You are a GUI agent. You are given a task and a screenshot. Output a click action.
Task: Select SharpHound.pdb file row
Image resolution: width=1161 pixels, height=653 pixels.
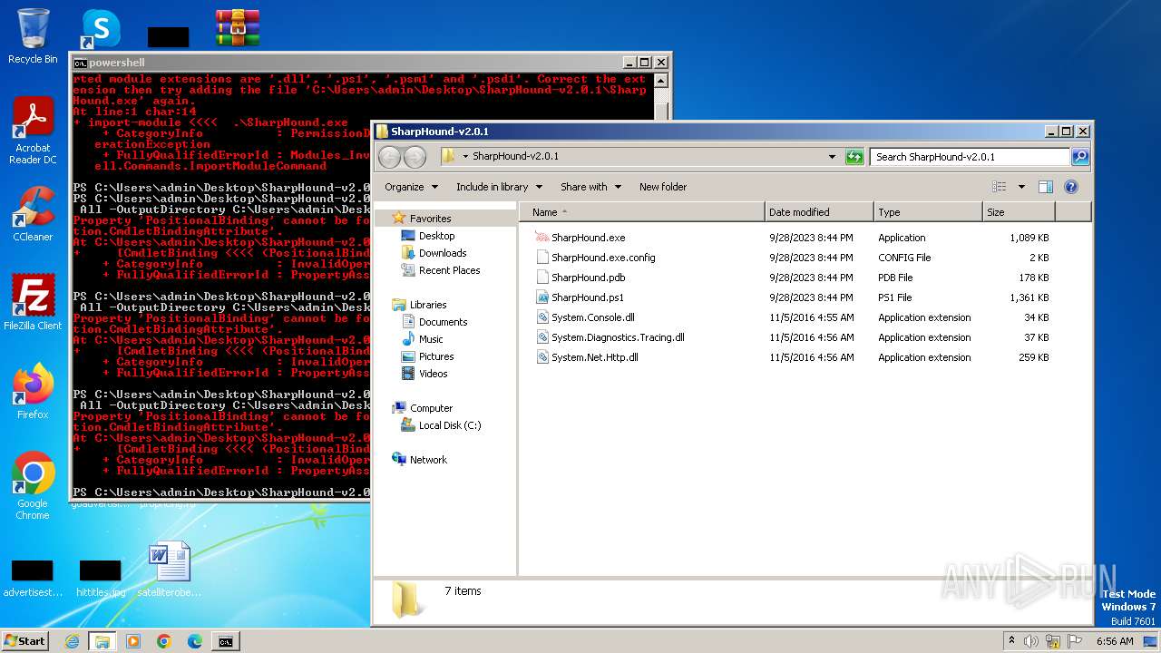click(794, 278)
